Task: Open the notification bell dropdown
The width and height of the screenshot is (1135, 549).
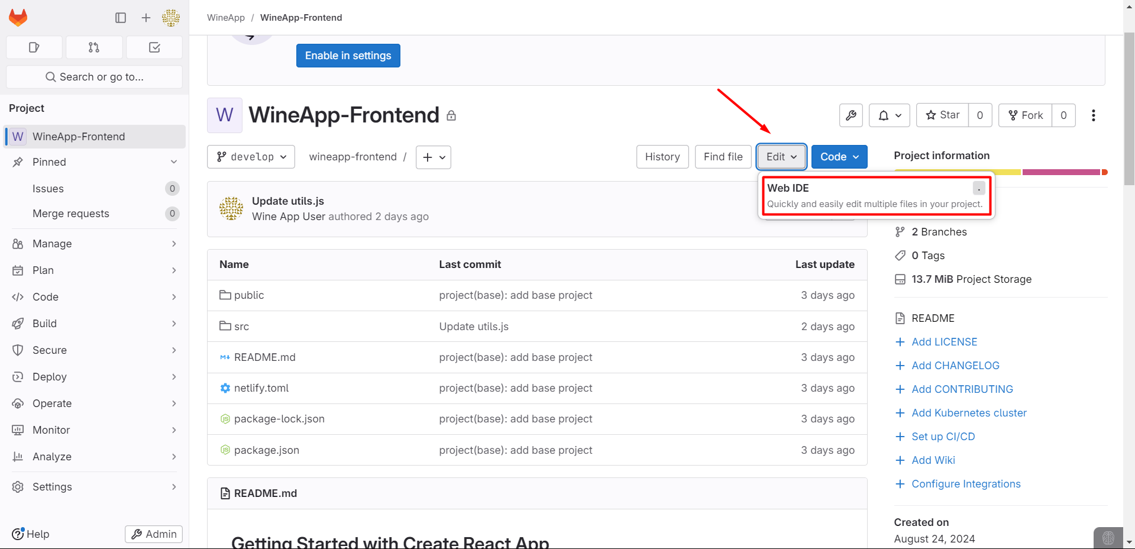Action: pyautogui.click(x=889, y=115)
